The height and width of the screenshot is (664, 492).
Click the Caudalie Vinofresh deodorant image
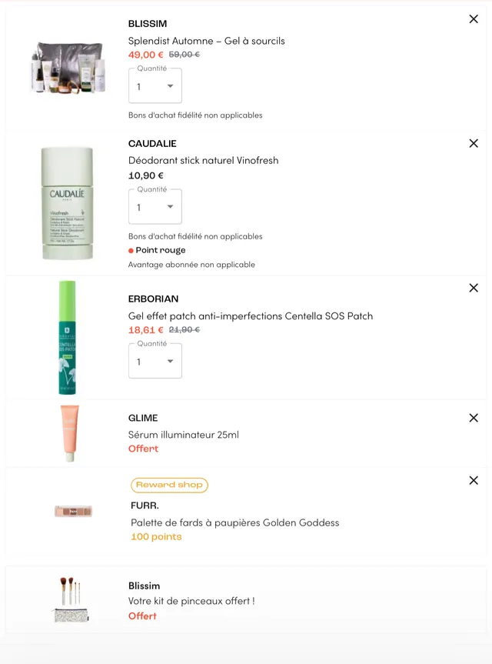[x=68, y=203]
